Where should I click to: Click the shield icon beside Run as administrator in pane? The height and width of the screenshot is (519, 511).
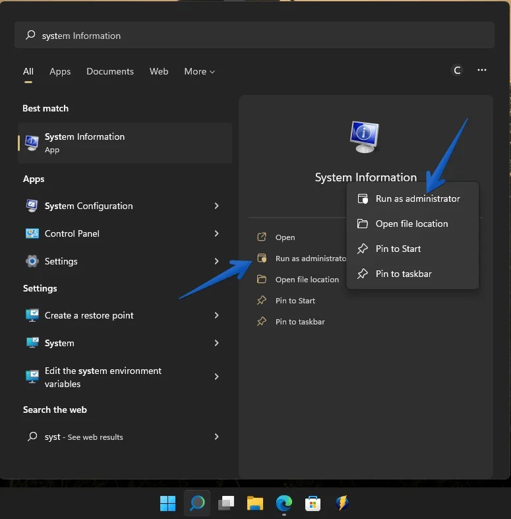262,258
